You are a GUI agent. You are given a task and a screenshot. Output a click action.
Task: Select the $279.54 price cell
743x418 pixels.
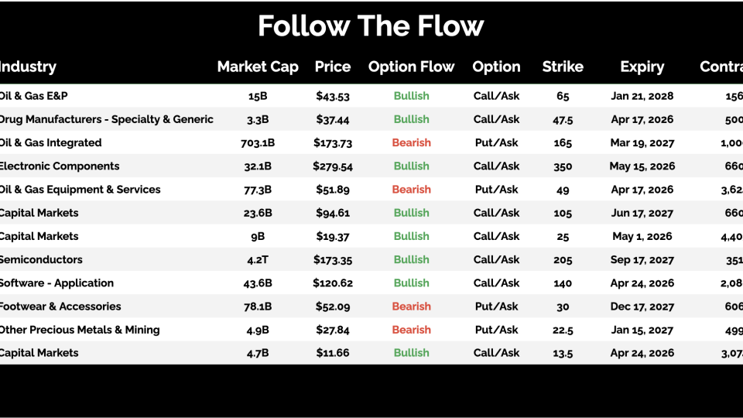pos(333,166)
